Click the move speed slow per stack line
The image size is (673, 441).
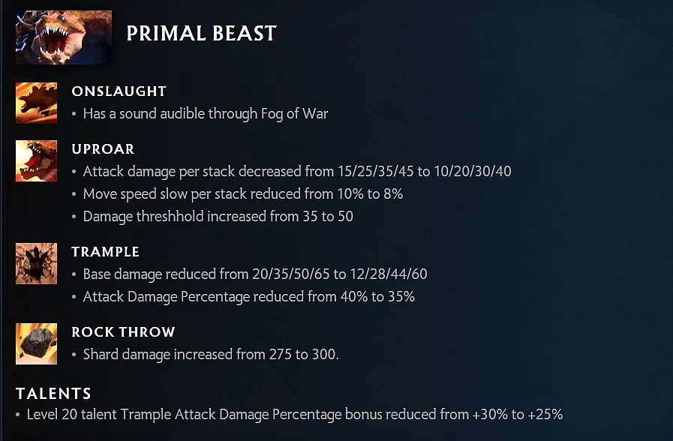[243, 194]
